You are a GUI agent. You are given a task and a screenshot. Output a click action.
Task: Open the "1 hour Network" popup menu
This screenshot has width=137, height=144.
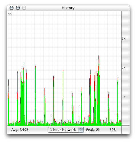click(66, 130)
